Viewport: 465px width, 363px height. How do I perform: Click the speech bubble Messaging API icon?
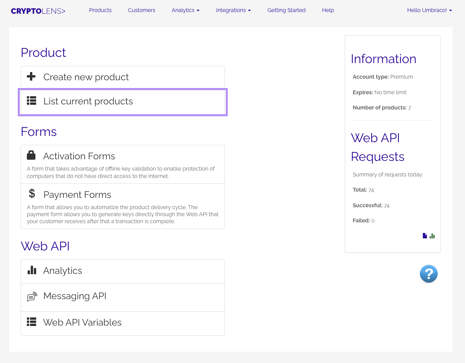pos(32,296)
